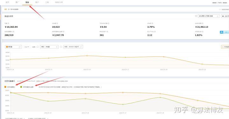Expand the 时间 comparison dropdown
Image resolution: width=229 pixels, height=119 pixels.
coord(73,47)
